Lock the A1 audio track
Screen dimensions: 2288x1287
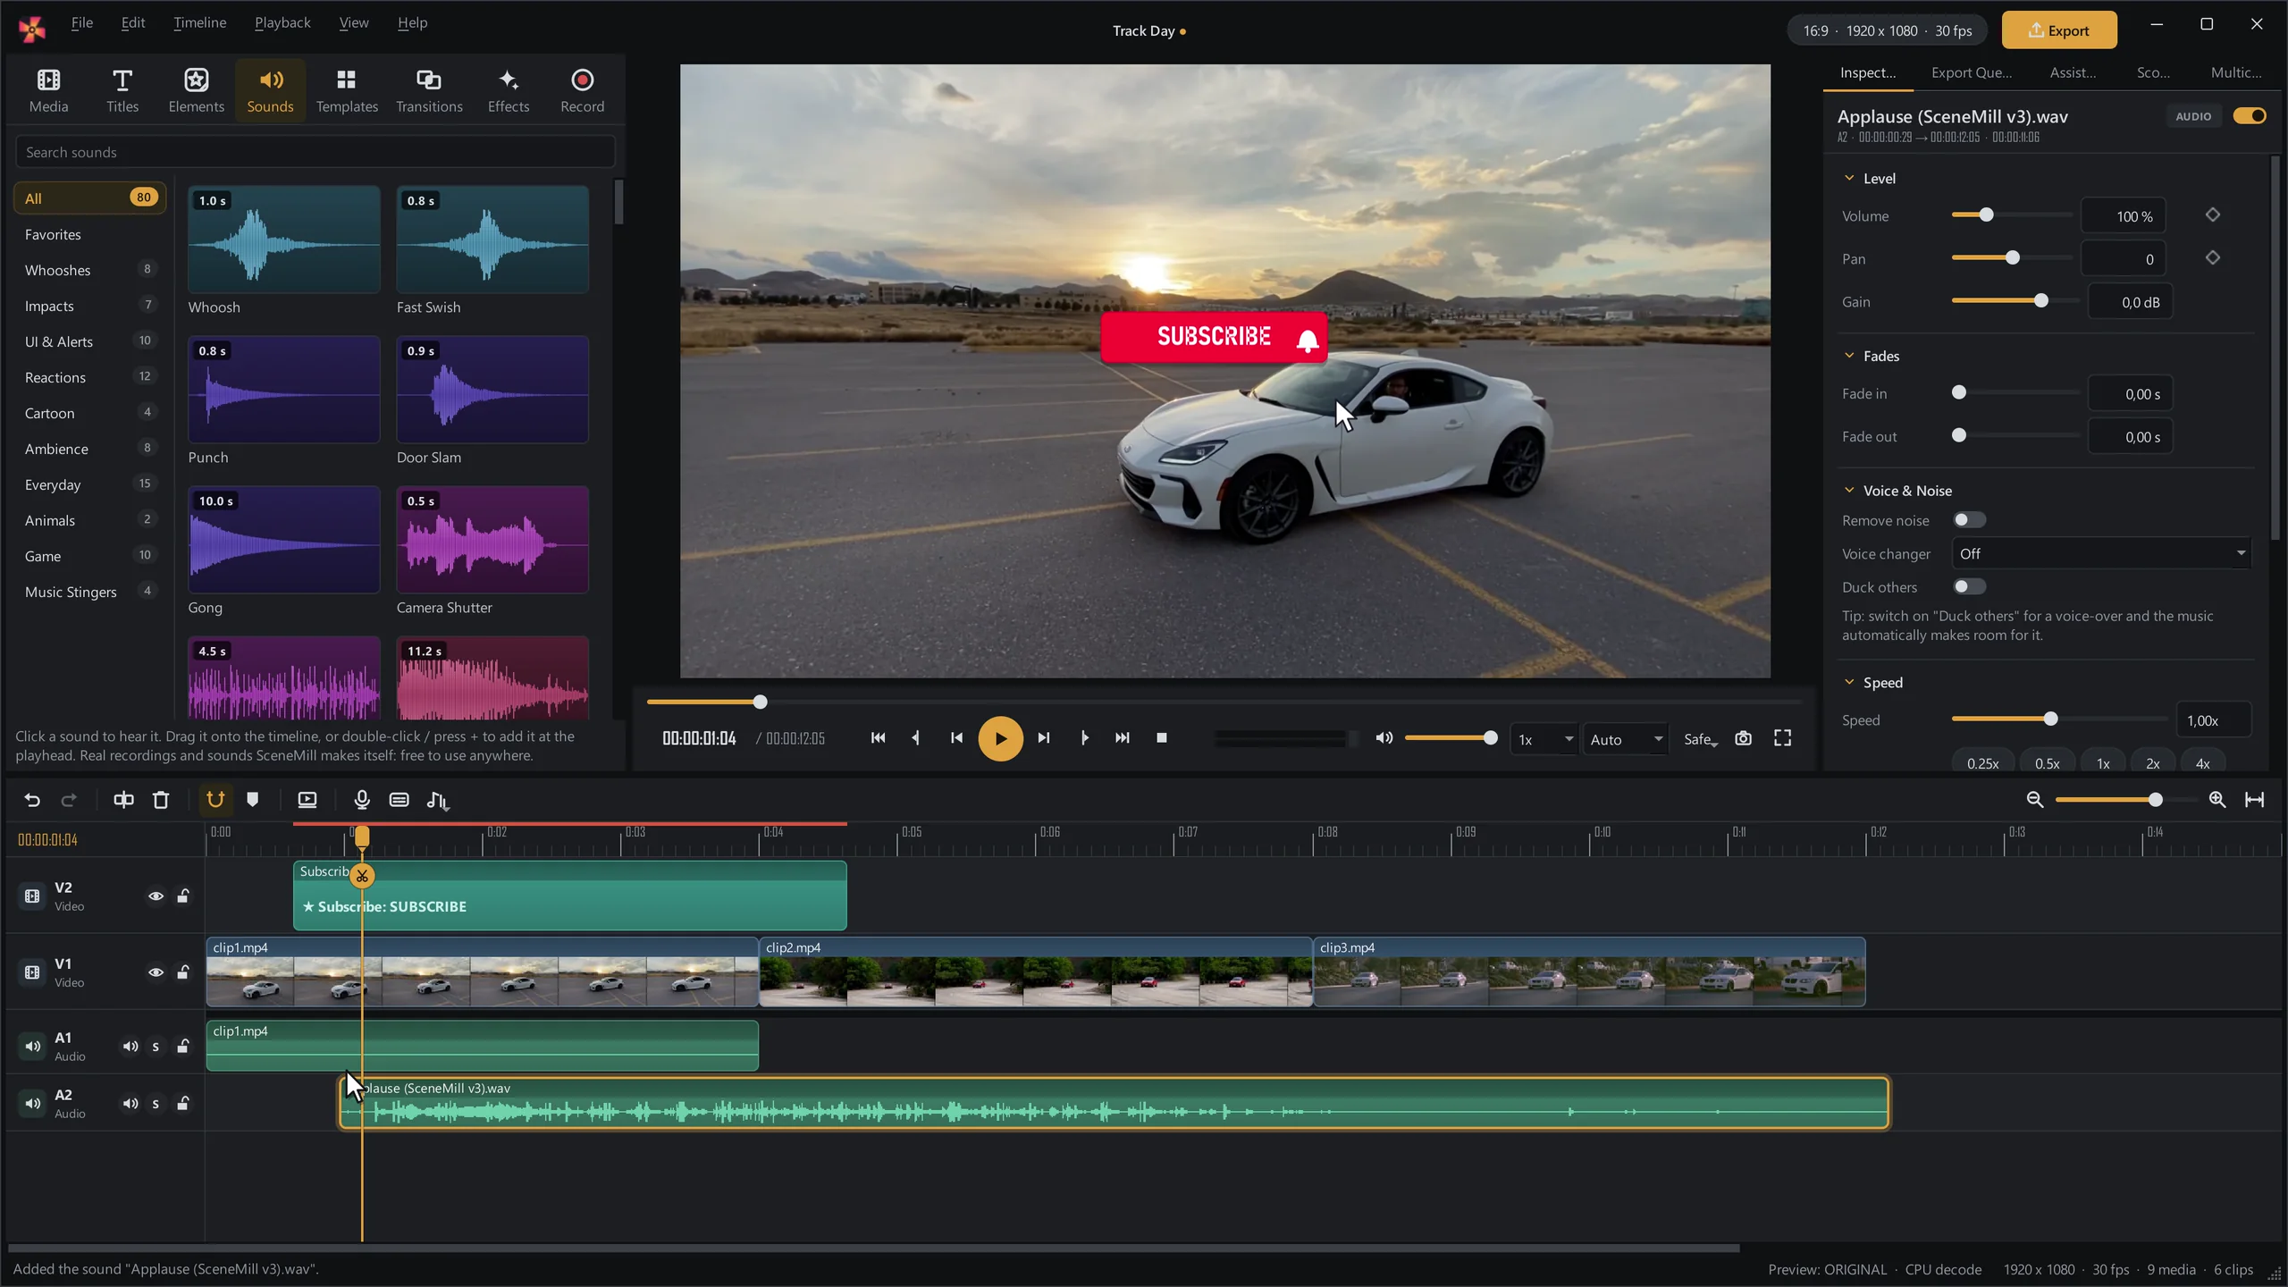coord(183,1047)
